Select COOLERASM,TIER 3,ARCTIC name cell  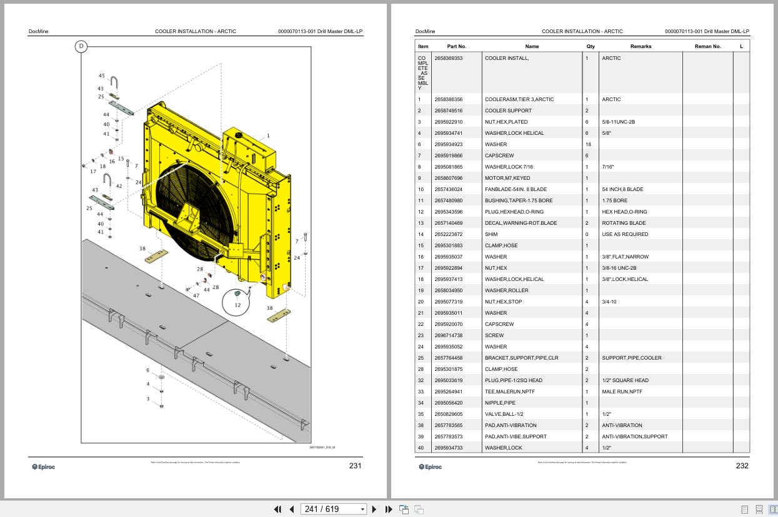point(519,99)
